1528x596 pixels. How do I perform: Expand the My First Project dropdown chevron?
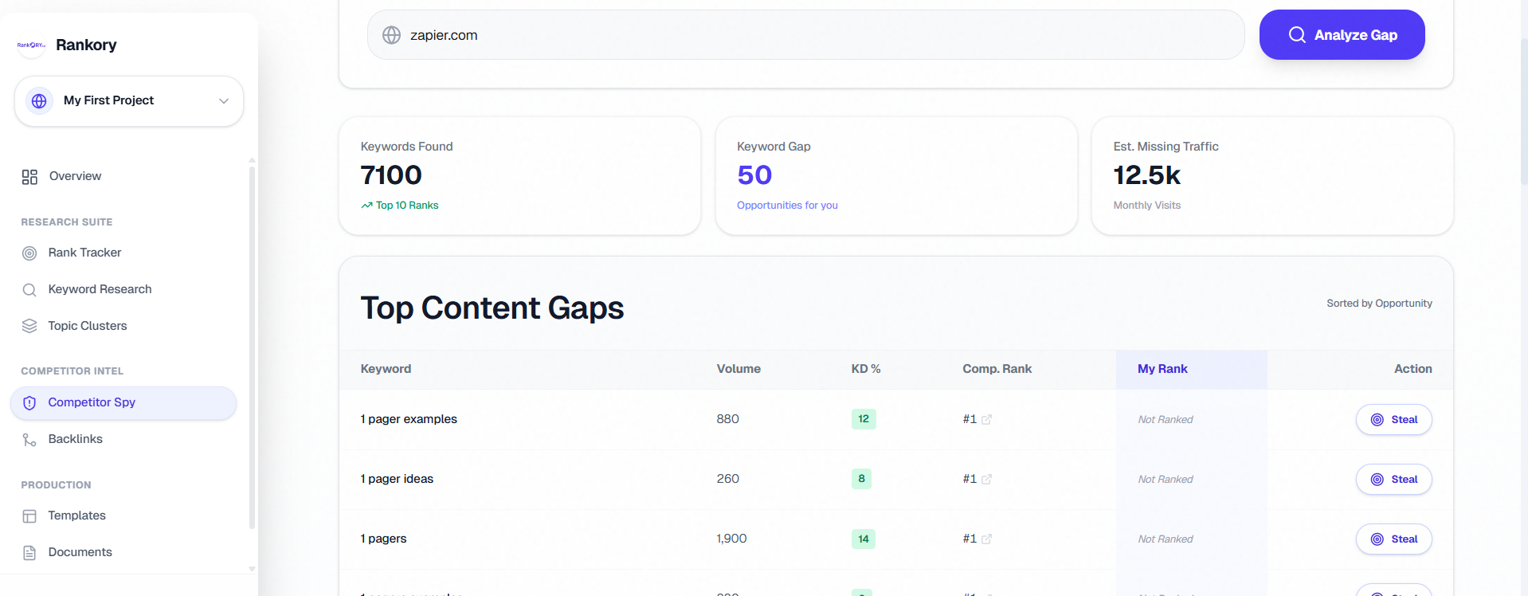click(x=224, y=101)
